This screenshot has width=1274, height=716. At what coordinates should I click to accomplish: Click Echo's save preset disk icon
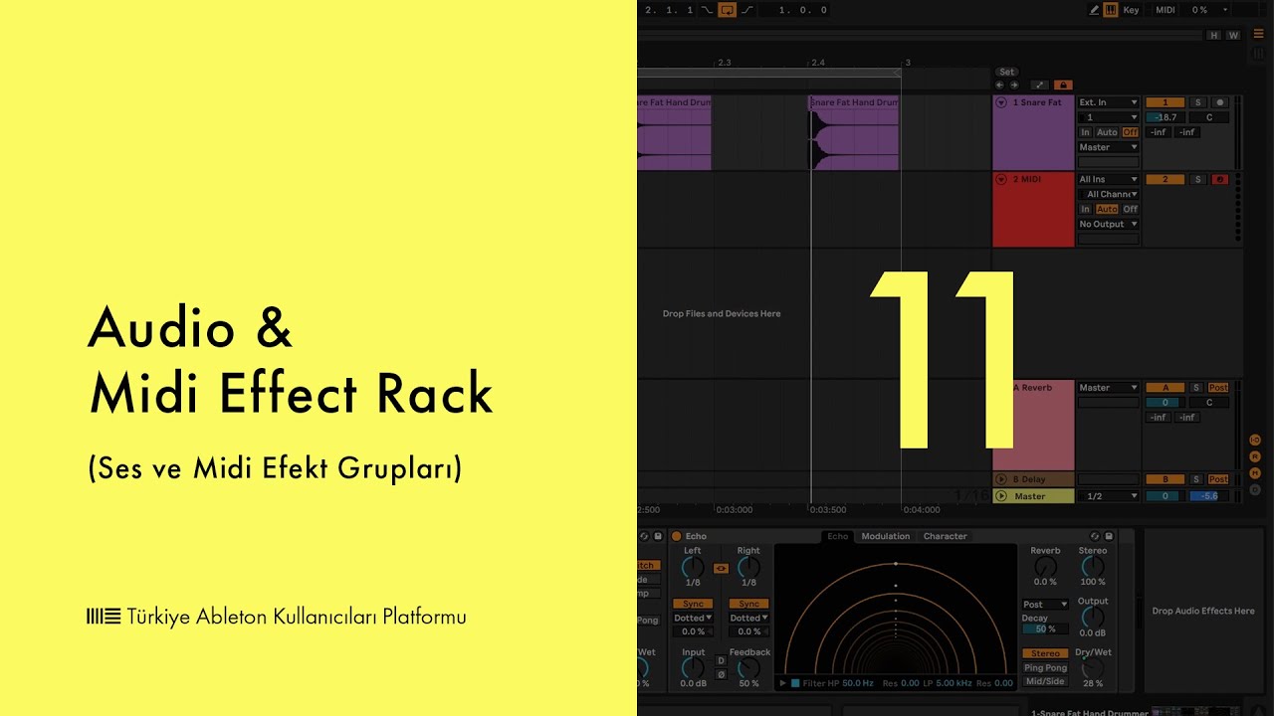[1109, 536]
